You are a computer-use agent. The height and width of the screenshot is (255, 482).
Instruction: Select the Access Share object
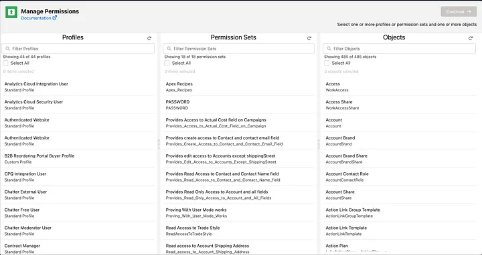(x=399, y=105)
